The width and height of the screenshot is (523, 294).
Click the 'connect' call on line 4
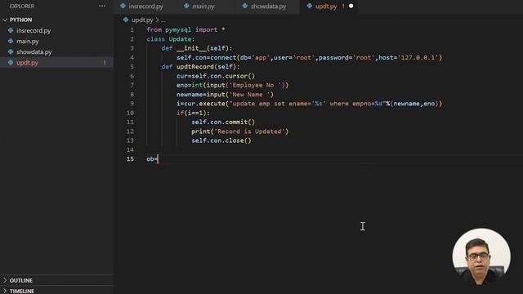point(223,58)
